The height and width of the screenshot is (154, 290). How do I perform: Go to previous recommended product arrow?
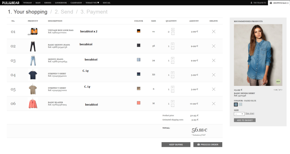click(x=274, y=90)
